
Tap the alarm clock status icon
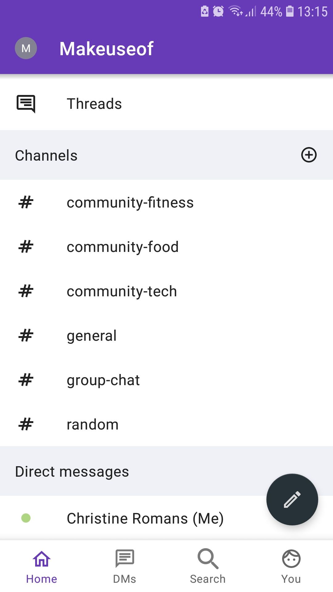[218, 11]
